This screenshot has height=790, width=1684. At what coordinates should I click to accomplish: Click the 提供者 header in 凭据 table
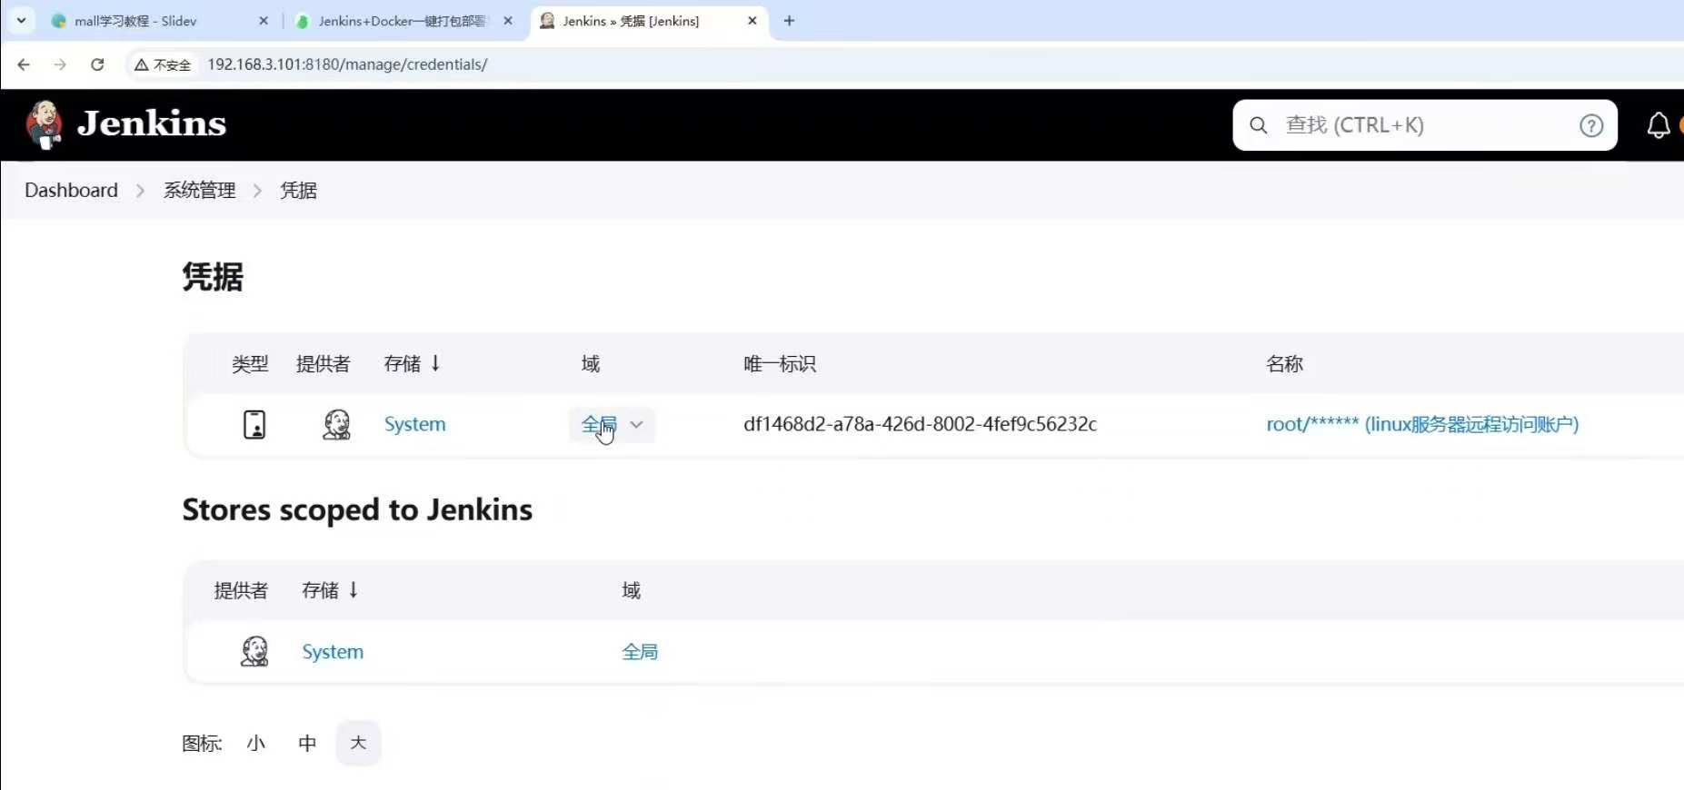(323, 364)
